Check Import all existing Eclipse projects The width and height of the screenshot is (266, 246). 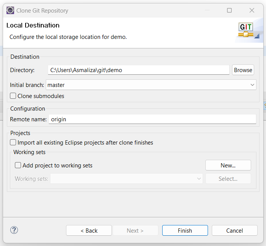coord(13,143)
